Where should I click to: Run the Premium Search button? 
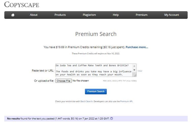click(x=96, y=91)
